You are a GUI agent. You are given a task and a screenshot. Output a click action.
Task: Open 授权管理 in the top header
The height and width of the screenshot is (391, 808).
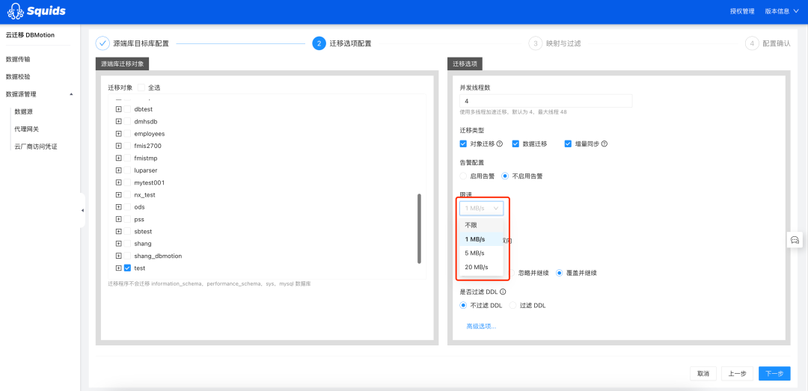(x=742, y=10)
